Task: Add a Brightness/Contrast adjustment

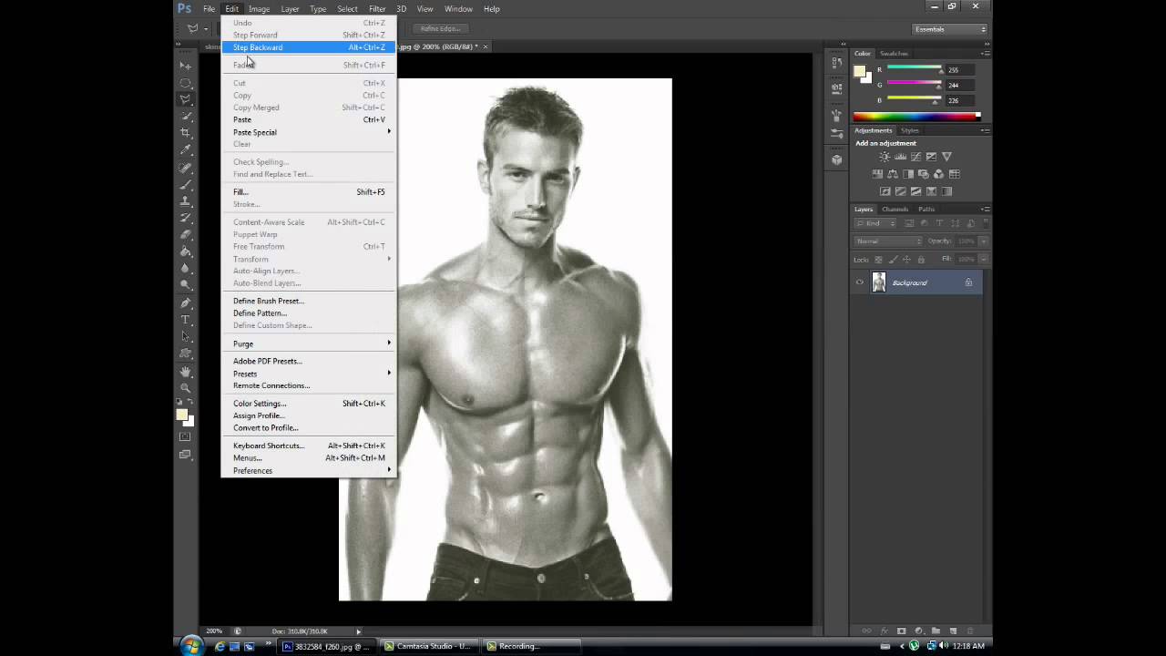Action: point(885,157)
